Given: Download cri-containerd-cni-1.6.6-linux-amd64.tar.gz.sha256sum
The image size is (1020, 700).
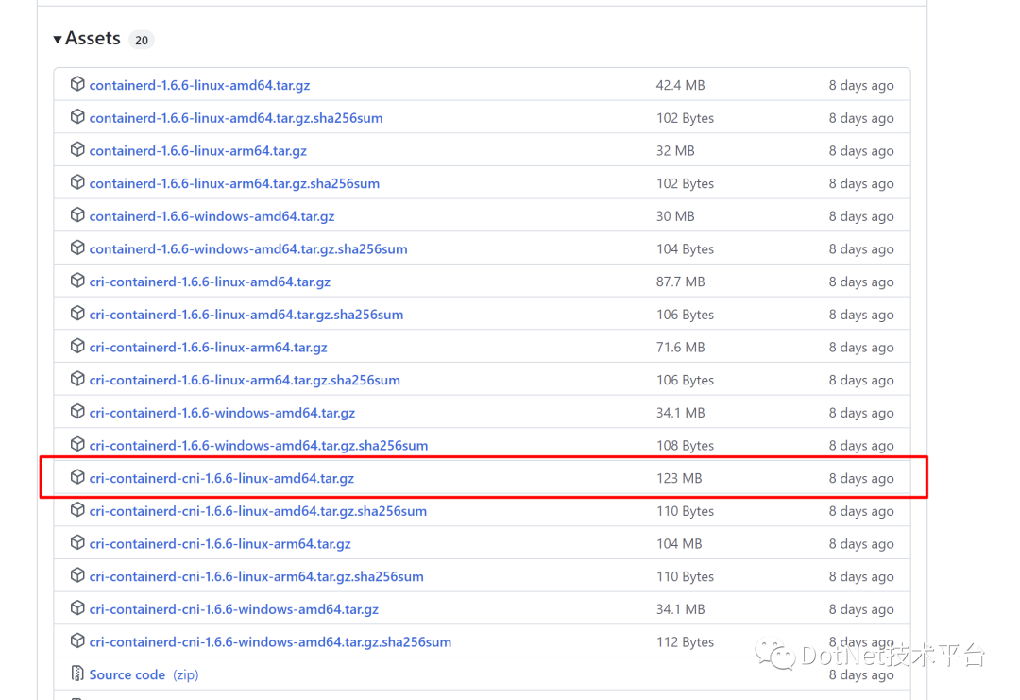Looking at the screenshot, I should click(258, 511).
